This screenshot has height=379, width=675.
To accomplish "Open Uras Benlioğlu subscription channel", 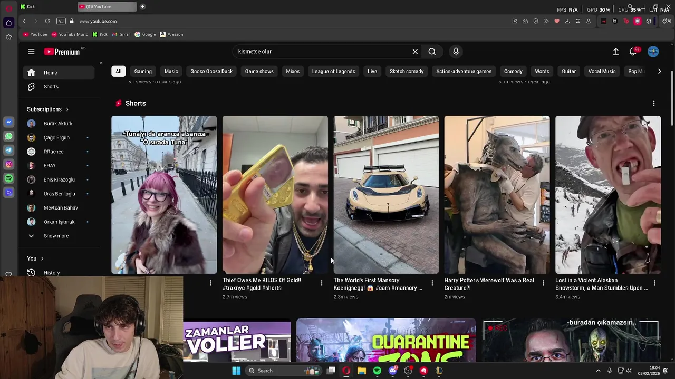I will click(x=59, y=194).
